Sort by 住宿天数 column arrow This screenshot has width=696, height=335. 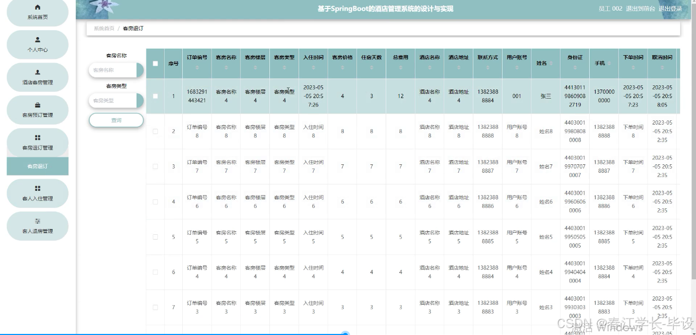tap(371, 68)
